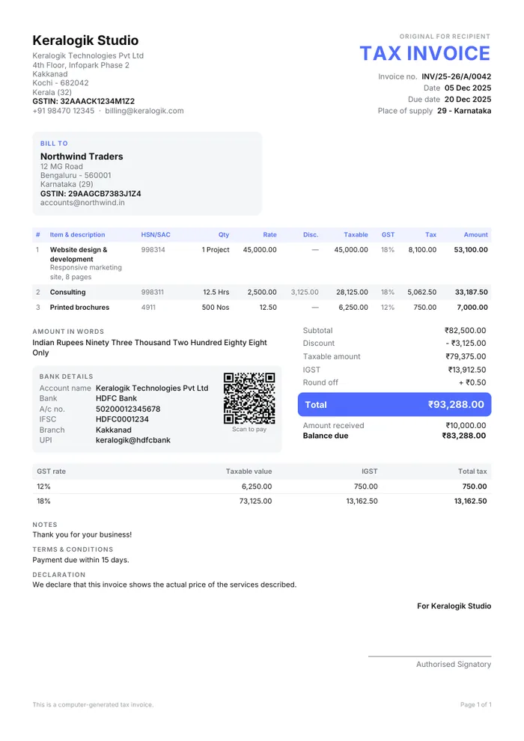Click the Subtotal value ₹82,500.00

click(x=465, y=330)
